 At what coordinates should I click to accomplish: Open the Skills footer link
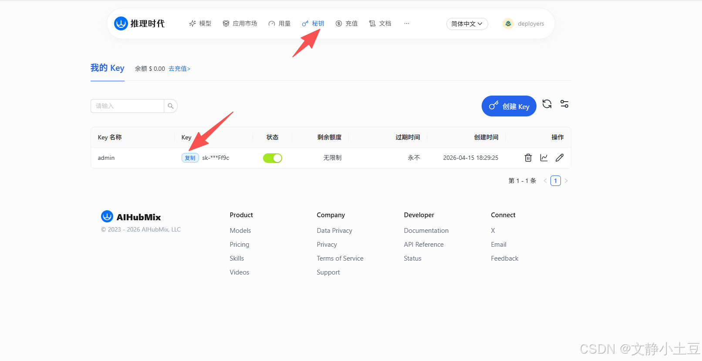237,258
